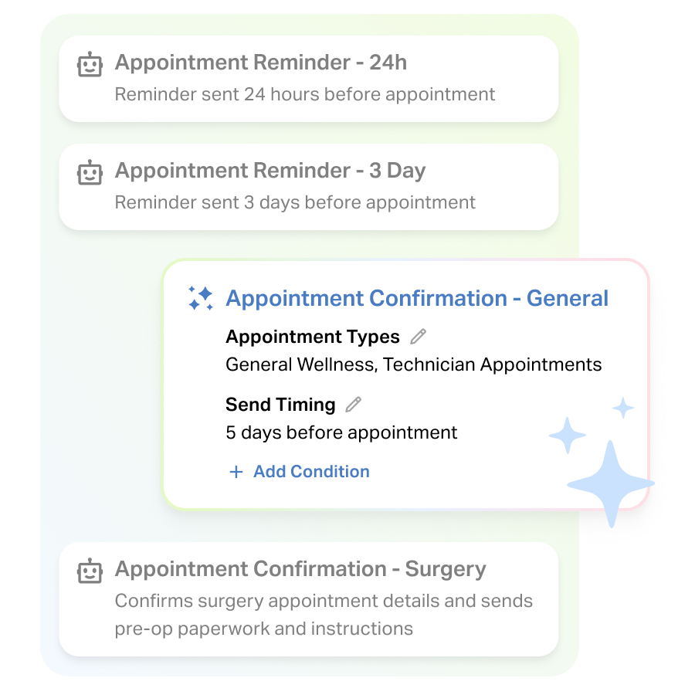
Task: Click the robot icon on the Surgery confirmation
Action: (90, 571)
